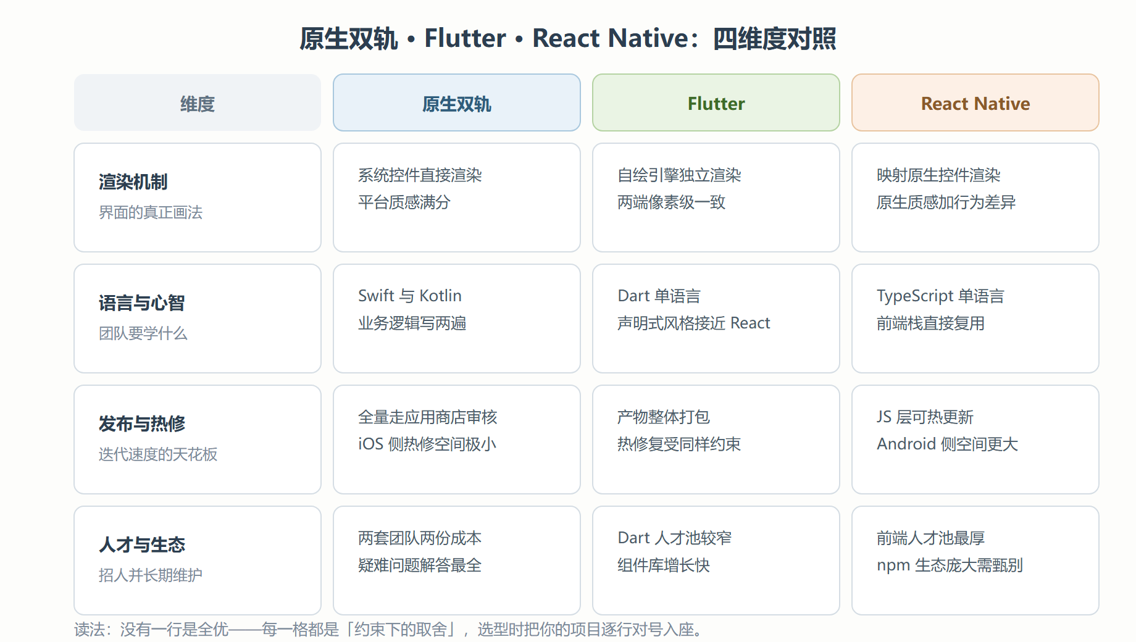The height and width of the screenshot is (642, 1136).
Task: Click the footnote starting with "读法：没有一行是全优"
Action: pos(390,630)
